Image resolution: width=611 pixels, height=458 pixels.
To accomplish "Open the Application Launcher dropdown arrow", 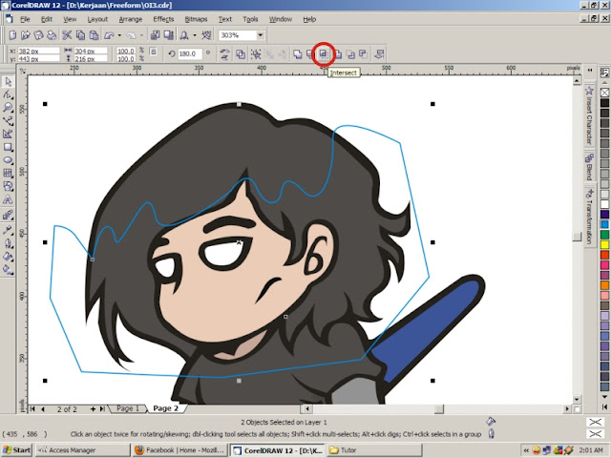I will (x=195, y=35).
